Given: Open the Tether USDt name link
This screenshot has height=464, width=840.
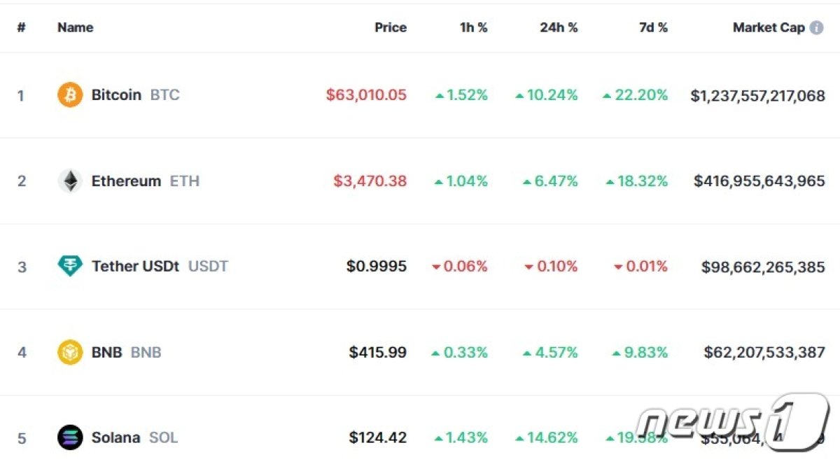Looking at the screenshot, I should [135, 266].
